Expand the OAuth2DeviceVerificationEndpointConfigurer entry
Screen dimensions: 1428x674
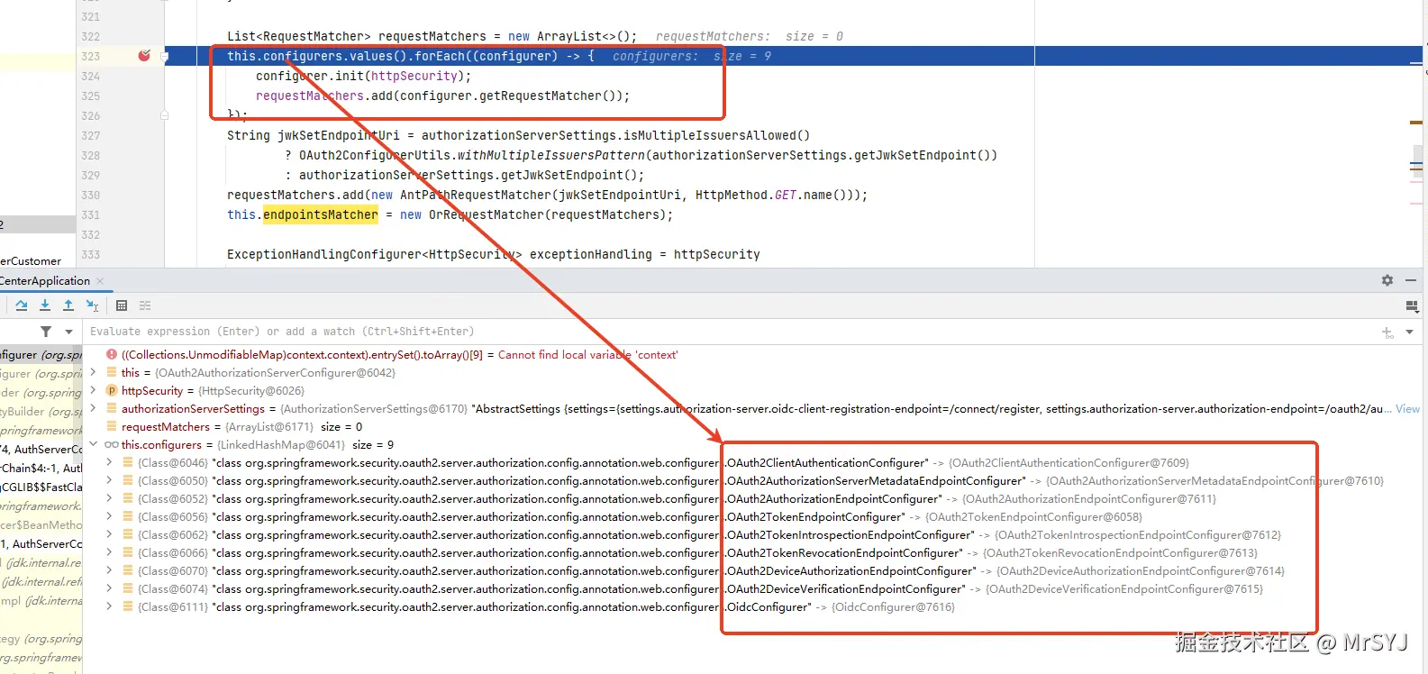pyautogui.click(x=109, y=588)
